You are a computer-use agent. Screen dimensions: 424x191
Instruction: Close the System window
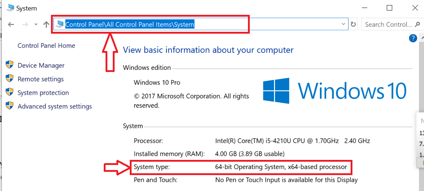415,8
